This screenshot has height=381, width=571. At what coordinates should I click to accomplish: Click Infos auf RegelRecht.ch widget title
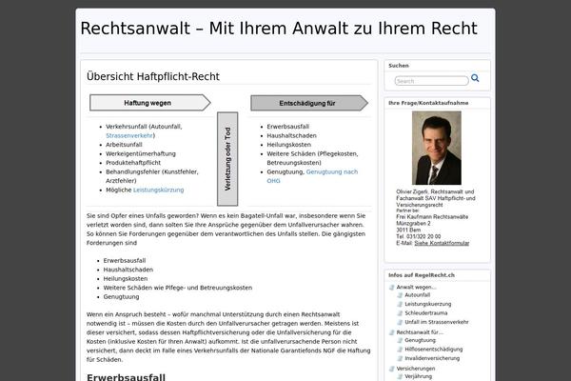point(422,275)
